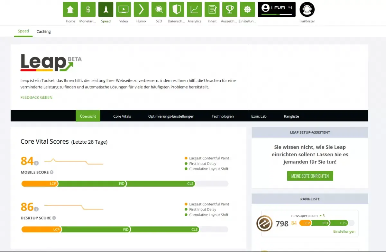Go to the Ezoic Lab tab
This screenshot has width=386, height=252.
[x=259, y=116]
